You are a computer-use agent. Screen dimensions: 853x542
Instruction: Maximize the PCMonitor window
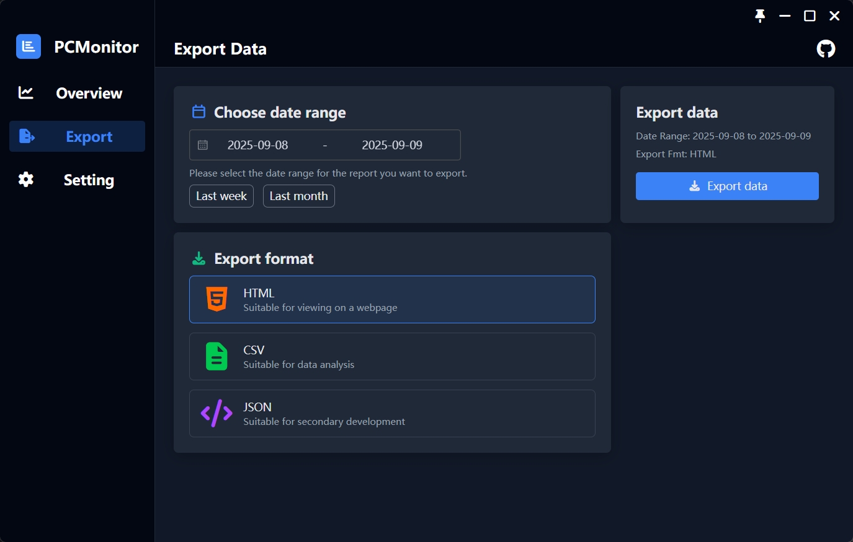[x=810, y=16]
